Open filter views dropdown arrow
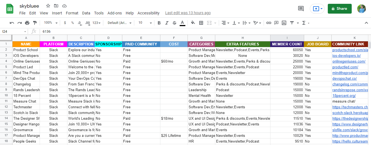Screen dimensions: 371x145 pyautogui.click(x=298, y=23)
